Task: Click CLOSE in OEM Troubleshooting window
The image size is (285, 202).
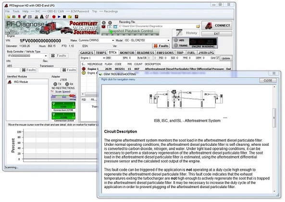Action: [268, 80]
